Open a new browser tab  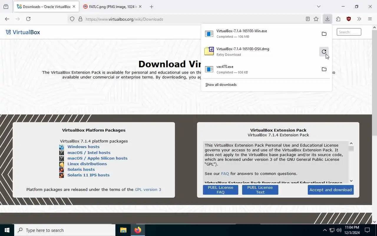click(x=151, y=6)
